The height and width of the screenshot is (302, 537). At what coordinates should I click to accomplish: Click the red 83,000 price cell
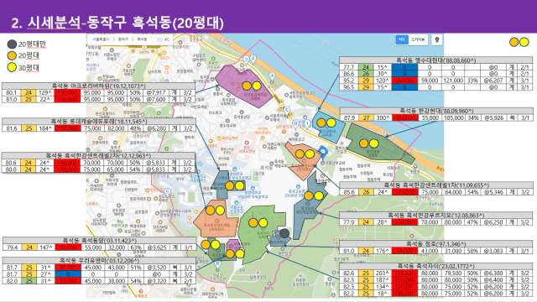(68, 281)
